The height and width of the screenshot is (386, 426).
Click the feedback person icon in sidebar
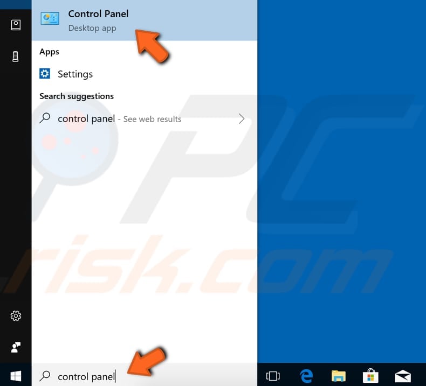point(16,347)
